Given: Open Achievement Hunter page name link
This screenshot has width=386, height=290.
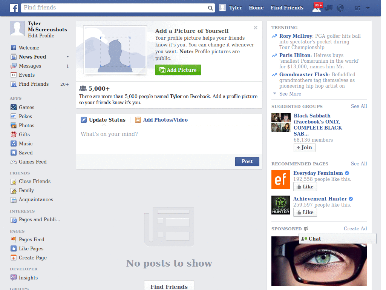Looking at the screenshot, I should tap(320, 199).
